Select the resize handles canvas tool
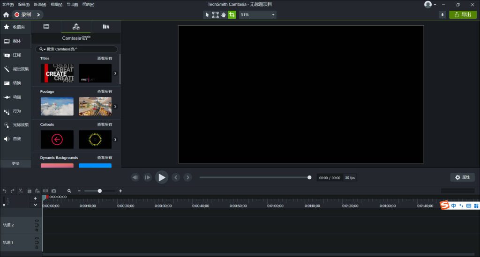This screenshot has height=257, width=480. (x=215, y=15)
